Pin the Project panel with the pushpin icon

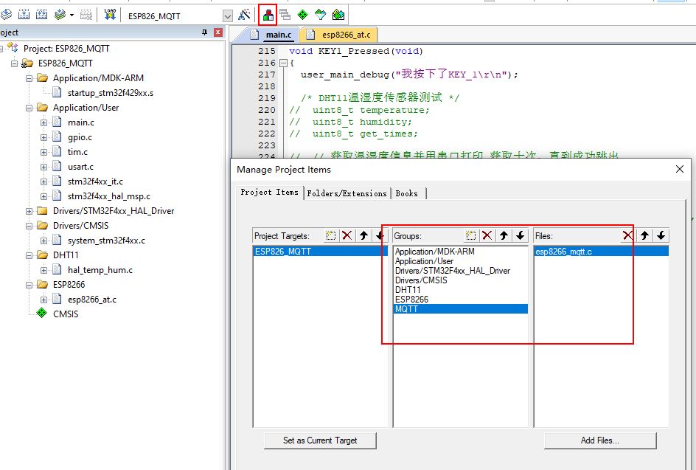coord(204,32)
